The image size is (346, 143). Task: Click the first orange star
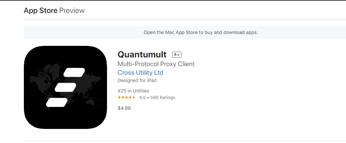coord(119,97)
